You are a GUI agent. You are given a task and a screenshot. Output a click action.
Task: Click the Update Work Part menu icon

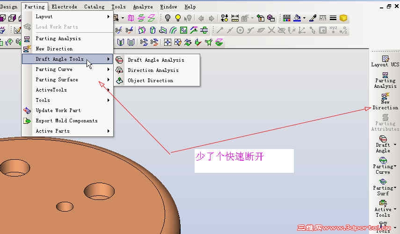point(27,110)
